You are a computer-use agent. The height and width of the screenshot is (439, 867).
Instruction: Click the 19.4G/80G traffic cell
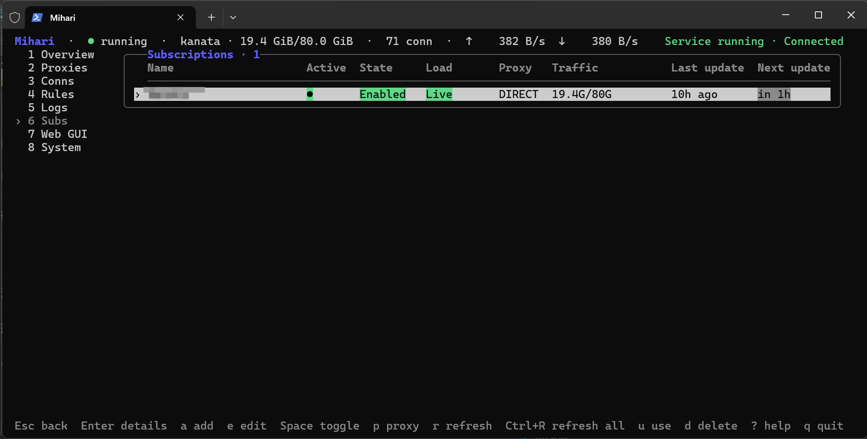click(582, 94)
